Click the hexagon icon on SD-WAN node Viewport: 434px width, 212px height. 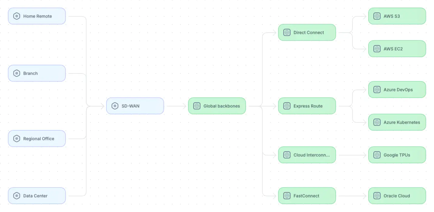click(x=115, y=106)
